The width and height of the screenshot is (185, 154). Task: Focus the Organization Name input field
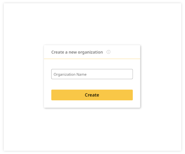point(92,74)
